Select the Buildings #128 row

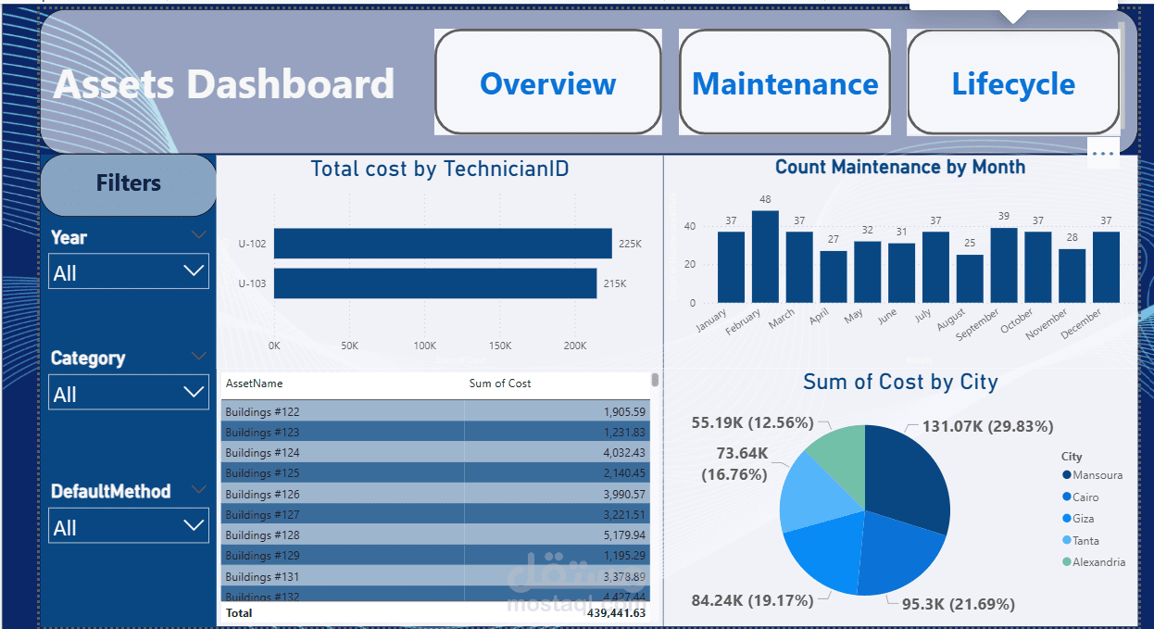pyautogui.click(x=435, y=535)
